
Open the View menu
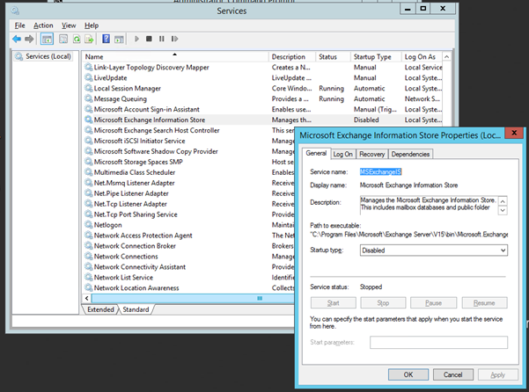coord(69,25)
